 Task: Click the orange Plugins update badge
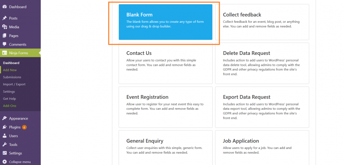24,127
